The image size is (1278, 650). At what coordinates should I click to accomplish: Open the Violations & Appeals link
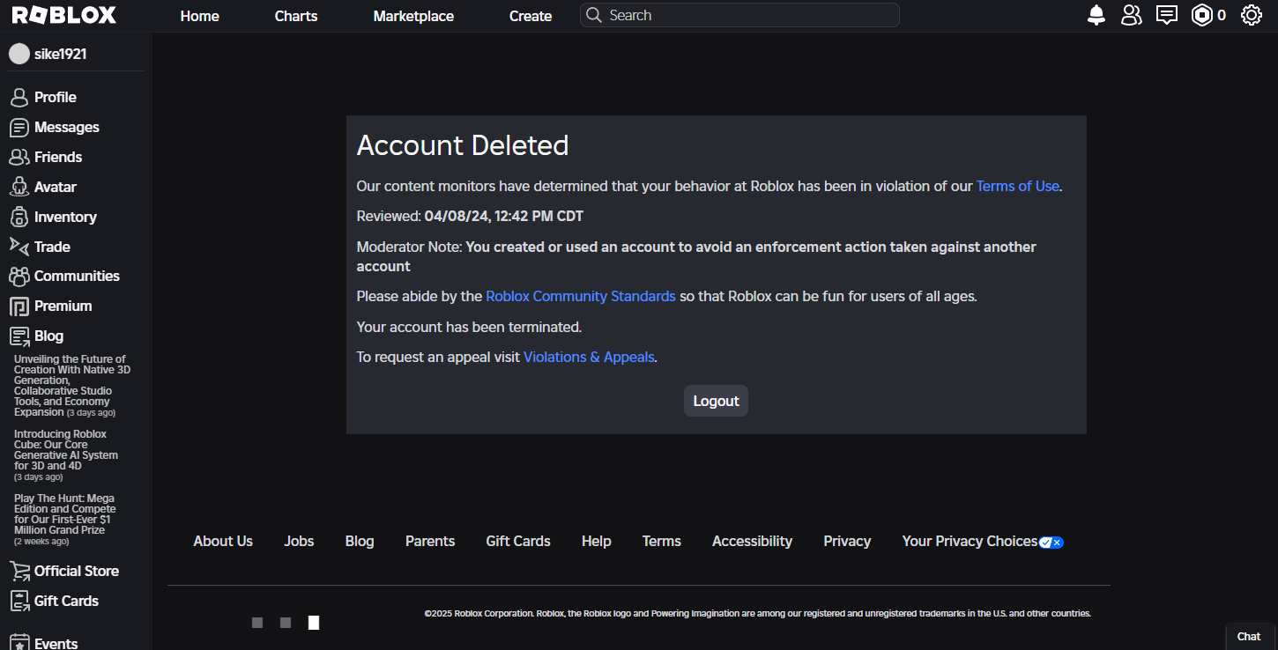(x=588, y=357)
